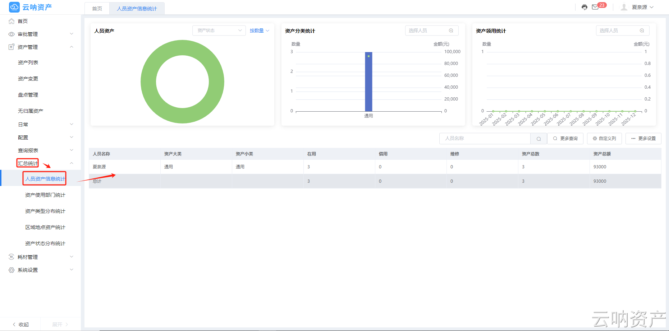Select the 人员资产信息统计 tab
Viewport: 669px width, 331px height.
click(137, 9)
